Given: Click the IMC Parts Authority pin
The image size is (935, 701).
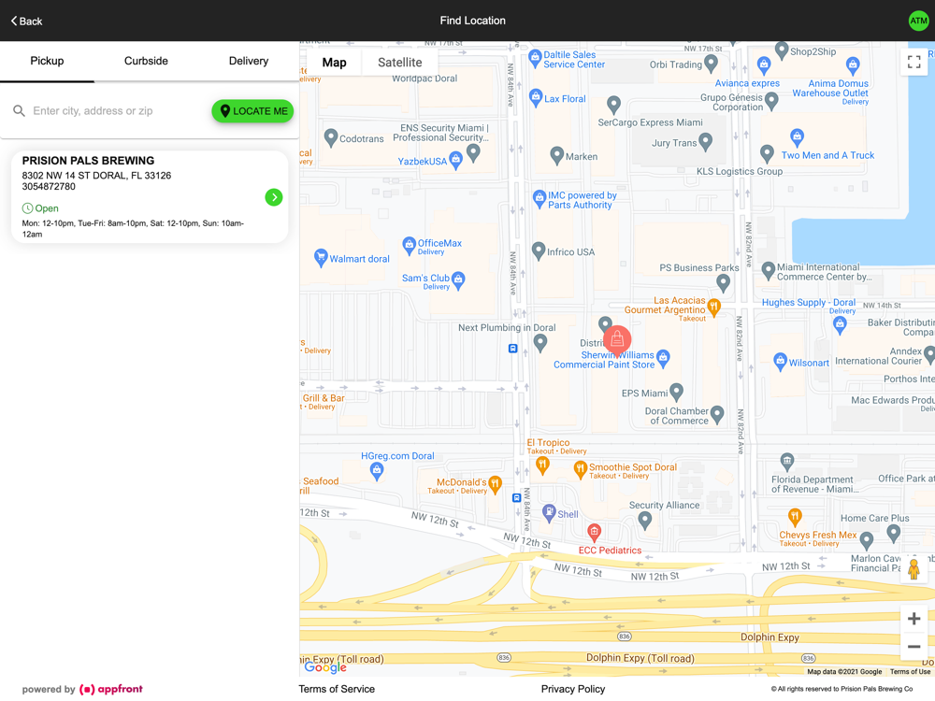Looking at the screenshot, I should click(539, 198).
